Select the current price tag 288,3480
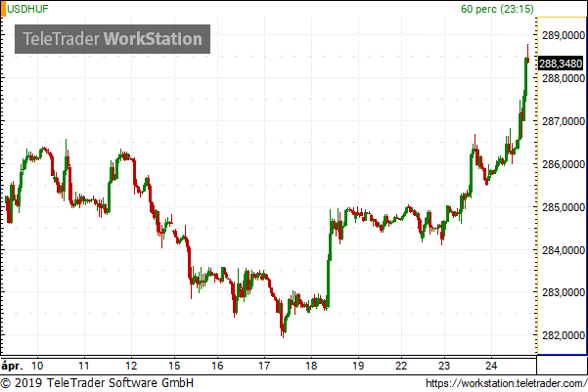The width and height of the screenshot is (588, 392). coord(561,64)
